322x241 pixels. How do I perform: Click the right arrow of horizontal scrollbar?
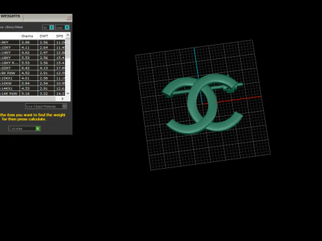pos(62,98)
